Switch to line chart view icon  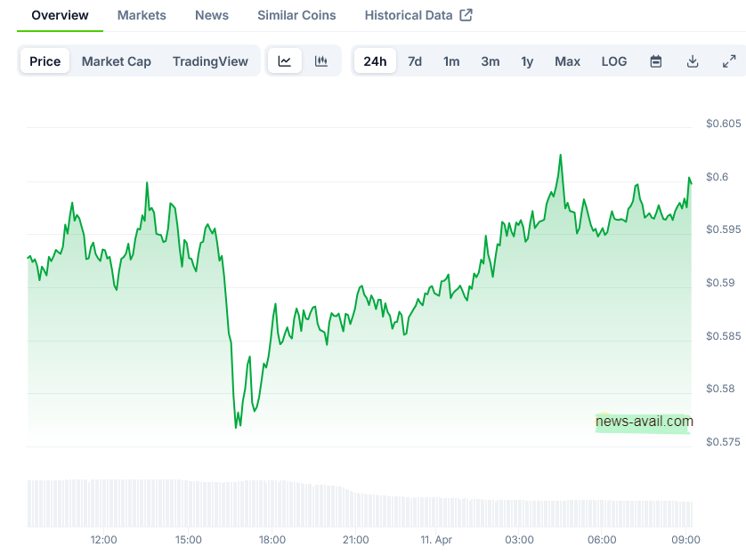tap(285, 61)
